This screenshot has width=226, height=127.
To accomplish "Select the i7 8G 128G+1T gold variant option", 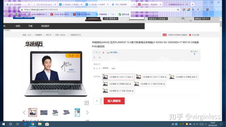I will (151, 77).
